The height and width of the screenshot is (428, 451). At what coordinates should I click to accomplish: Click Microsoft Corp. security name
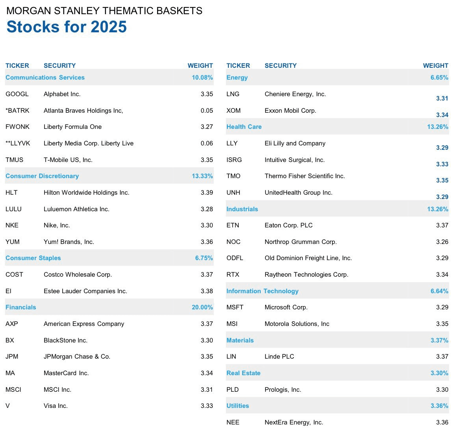tap(286, 307)
